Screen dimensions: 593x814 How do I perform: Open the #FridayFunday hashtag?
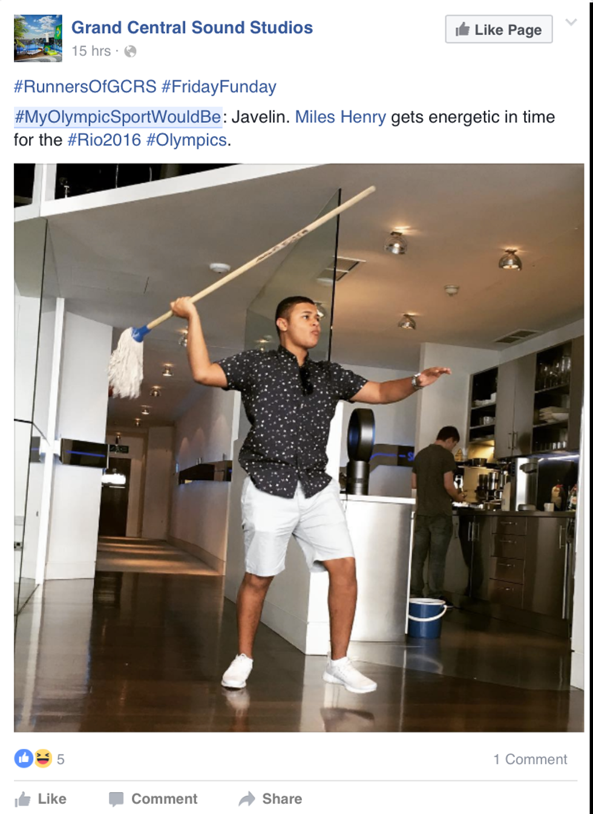pos(219,86)
